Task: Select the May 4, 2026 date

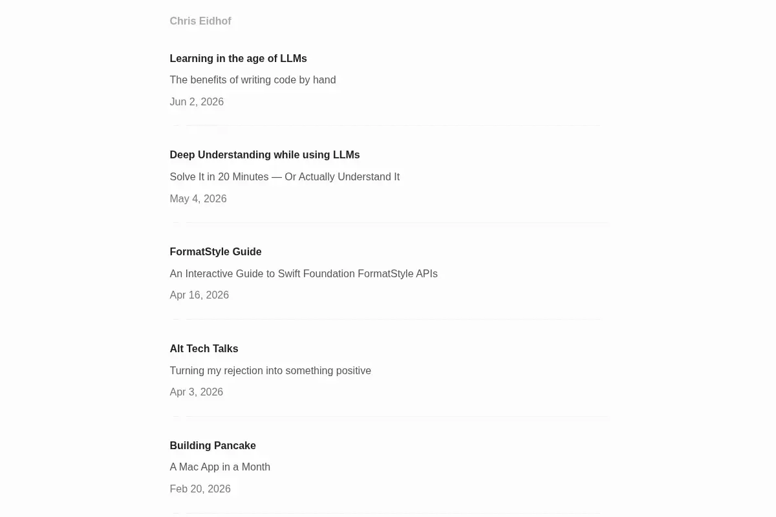Action: pos(198,199)
